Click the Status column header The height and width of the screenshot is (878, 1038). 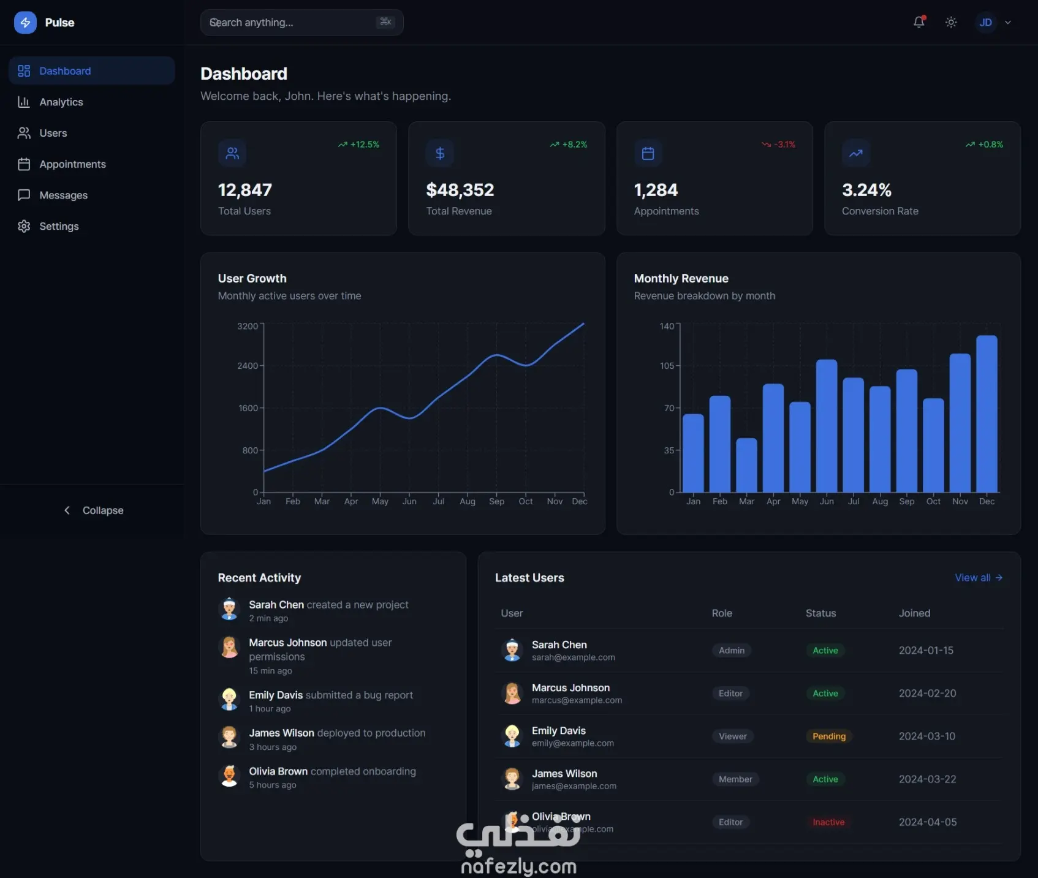pos(820,613)
